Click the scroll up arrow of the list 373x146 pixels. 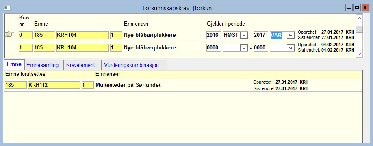359,18
